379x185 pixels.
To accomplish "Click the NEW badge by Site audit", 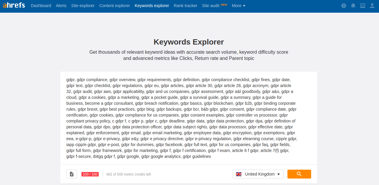I will [x=224, y=4].
